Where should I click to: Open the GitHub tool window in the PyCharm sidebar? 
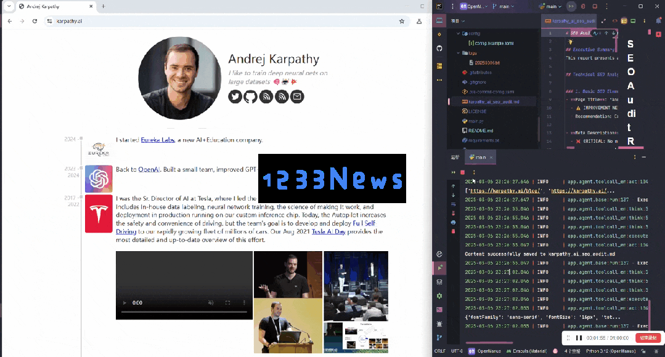tap(439, 48)
